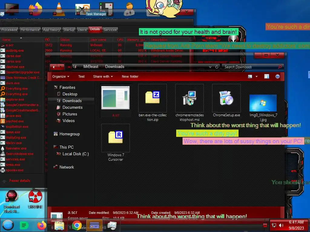This screenshot has height=232, width=310.
Task: Select spoolsv.exe process row
Action: [22, 170]
